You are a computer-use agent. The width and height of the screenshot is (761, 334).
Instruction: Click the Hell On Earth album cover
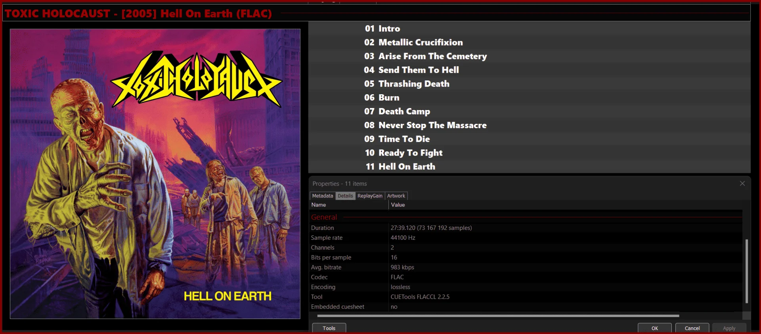click(155, 174)
